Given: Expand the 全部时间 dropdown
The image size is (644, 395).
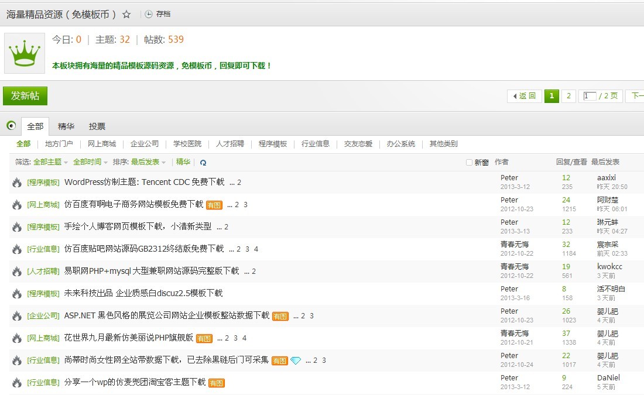Looking at the screenshot, I should coord(90,162).
